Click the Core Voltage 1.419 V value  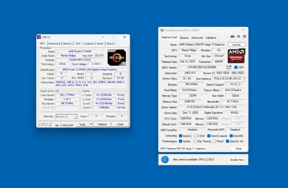96,64
